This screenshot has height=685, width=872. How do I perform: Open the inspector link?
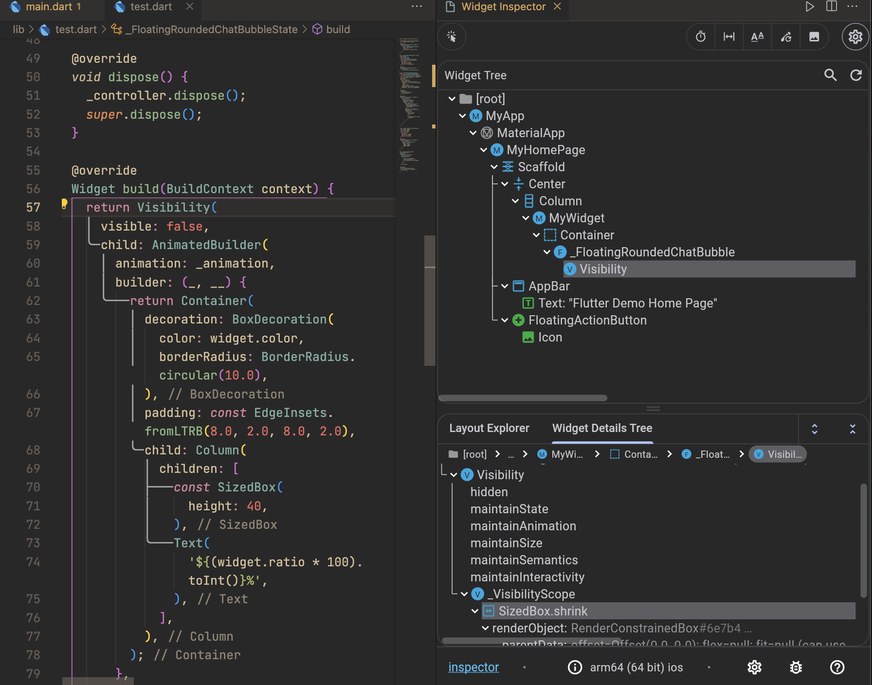[x=473, y=667]
